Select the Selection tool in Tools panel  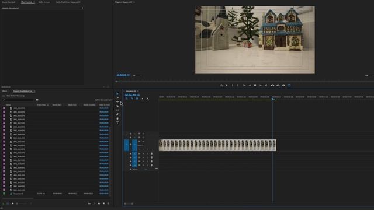[x=117, y=93]
